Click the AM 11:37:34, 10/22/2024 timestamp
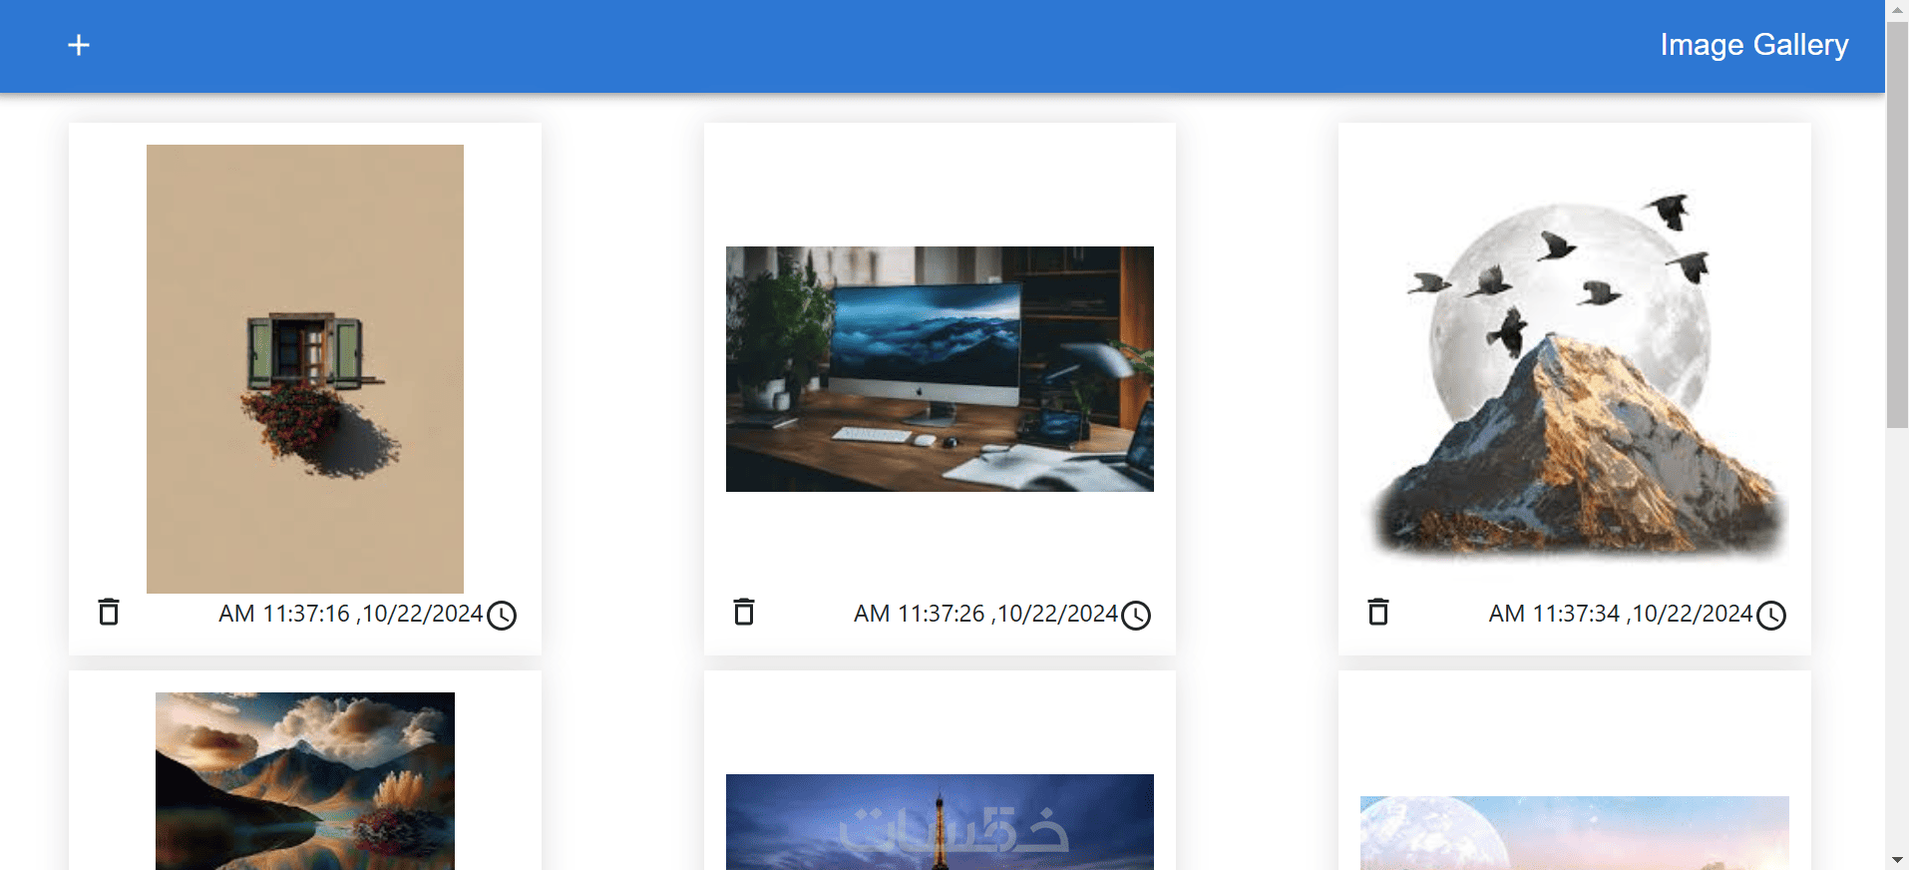1909x870 pixels. coord(1621,614)
